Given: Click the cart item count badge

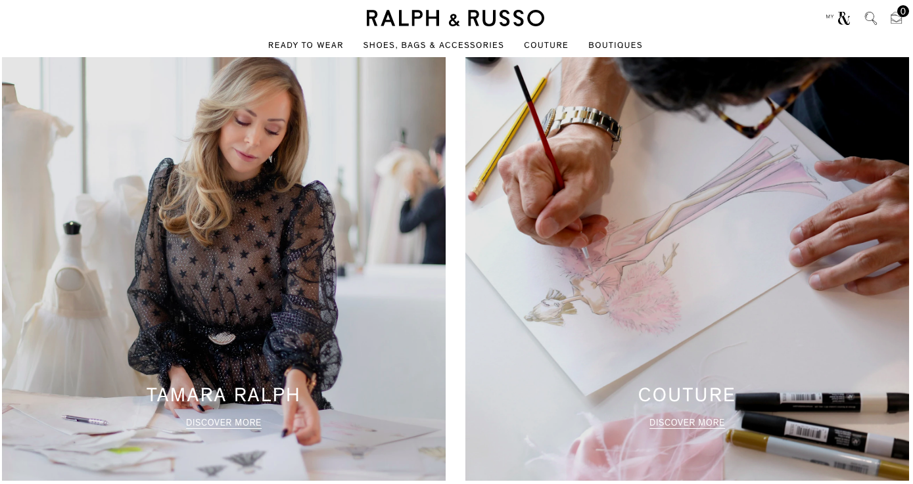Looking at the screenshot, I should [x=903, y=11].
